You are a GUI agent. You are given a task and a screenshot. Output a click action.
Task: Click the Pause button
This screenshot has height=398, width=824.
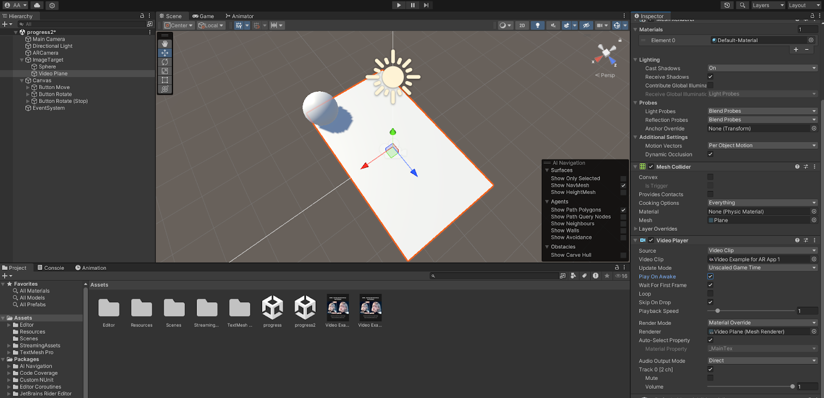click(x=413, y=5)
